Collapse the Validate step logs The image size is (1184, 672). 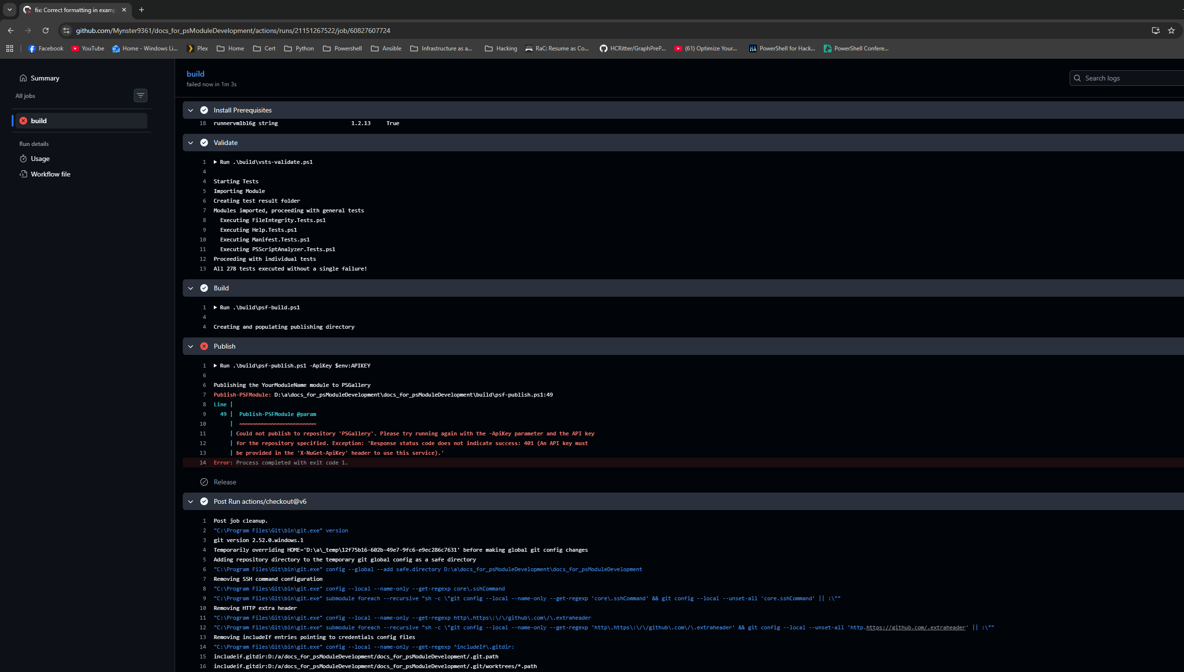click(x=191, y=143)
